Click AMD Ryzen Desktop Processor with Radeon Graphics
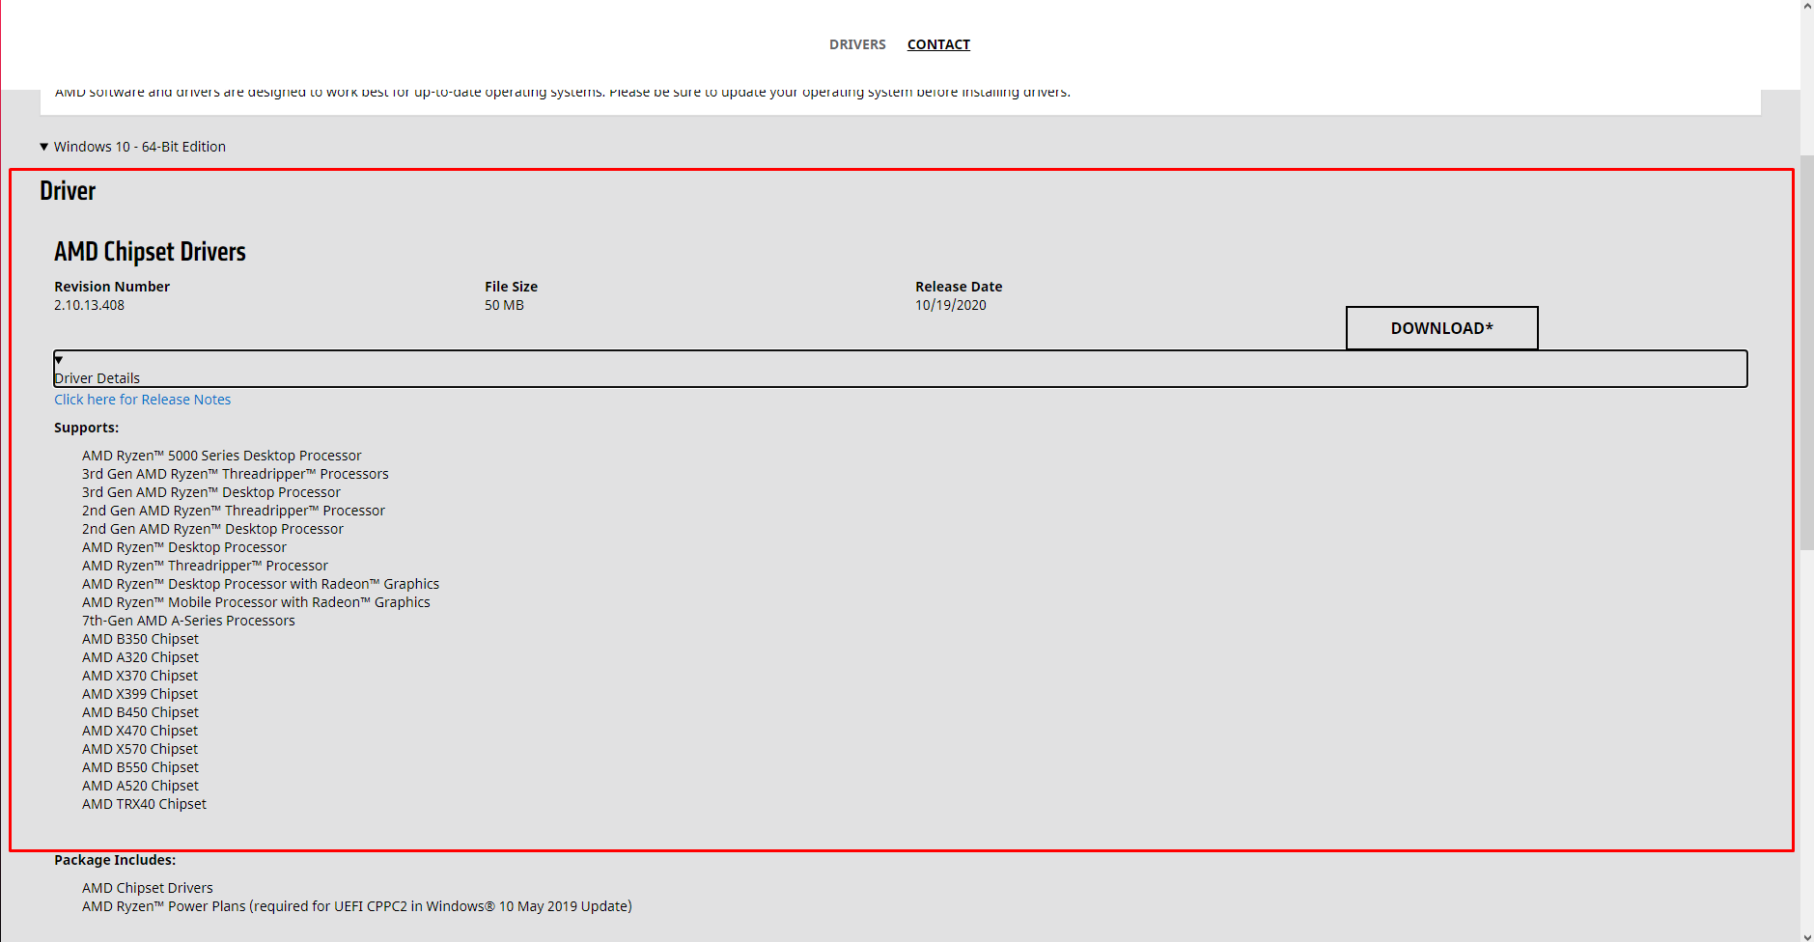This screenshot has height=942, width=1814. (x=261, y=584)
